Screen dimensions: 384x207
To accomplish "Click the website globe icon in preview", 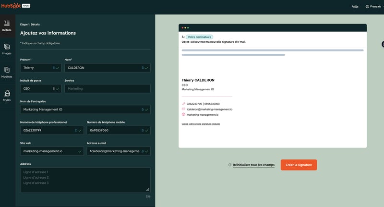I will click(183, 114).
